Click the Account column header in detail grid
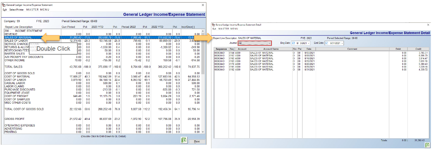Image resolution: width=432 pixels, height=150 pixels. click(242, 49)
